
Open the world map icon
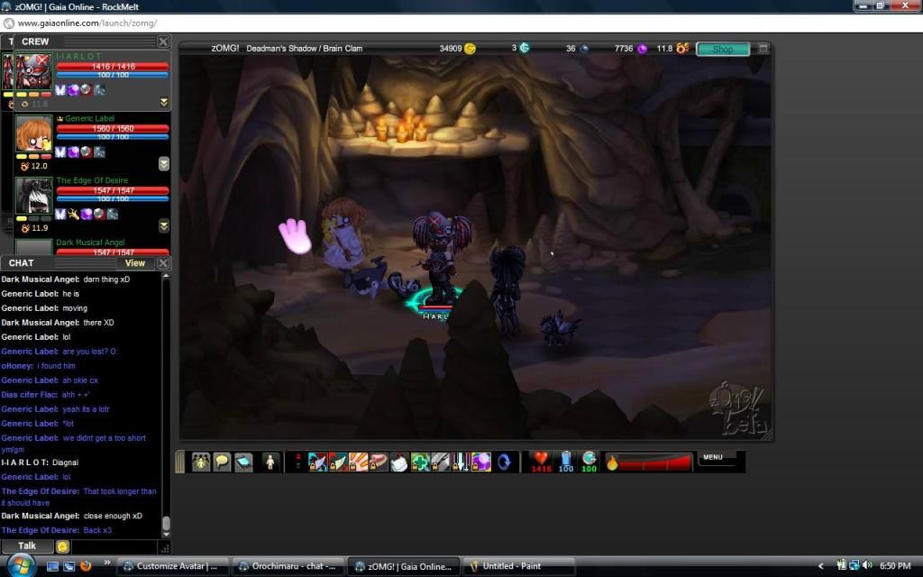click(x=243, y=463)
